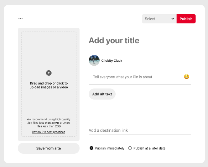Click the Add a destination link field
This screenshot has width=208, height=167.
tap(140, 130)
